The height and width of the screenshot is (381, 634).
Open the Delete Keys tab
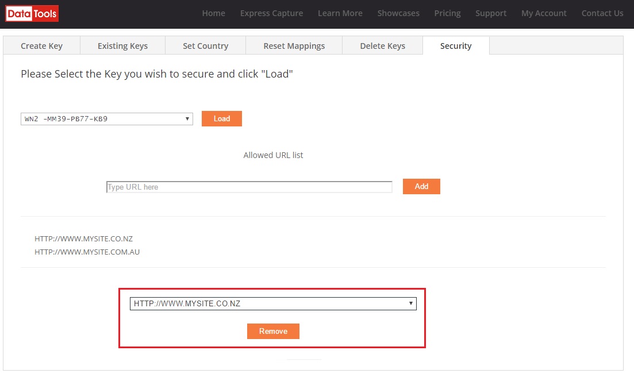[382, 46]
